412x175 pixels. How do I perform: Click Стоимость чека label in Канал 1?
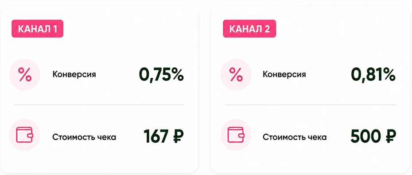(x=84, y=137)
